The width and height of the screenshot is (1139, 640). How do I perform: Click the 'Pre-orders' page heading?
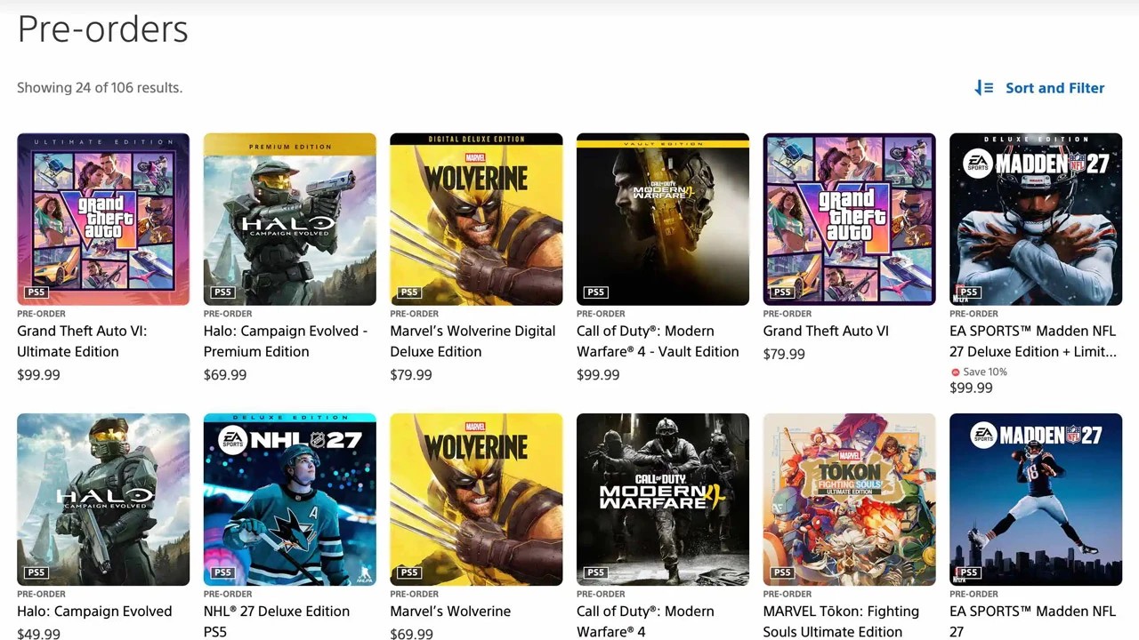pos(102,29)
